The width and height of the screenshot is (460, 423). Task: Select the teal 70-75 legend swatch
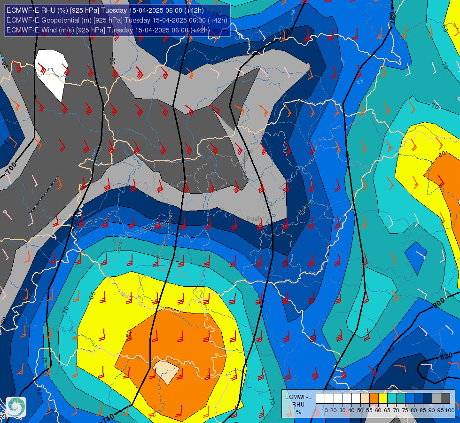click(x=401, y=399)
